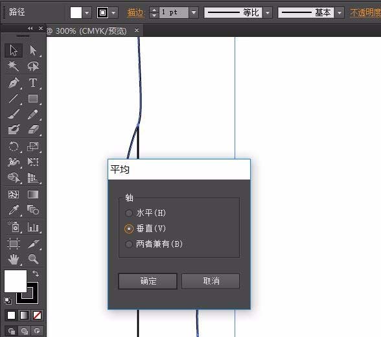
Task: Click the stroke weight stepper arrows
Action: tap(154, 12)
